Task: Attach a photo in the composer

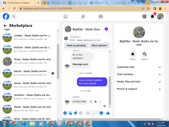Action: point(70,113)
